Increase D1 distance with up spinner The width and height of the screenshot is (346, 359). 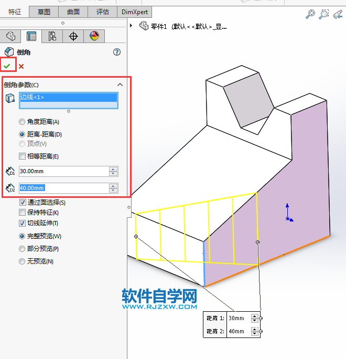click(113, 169)
